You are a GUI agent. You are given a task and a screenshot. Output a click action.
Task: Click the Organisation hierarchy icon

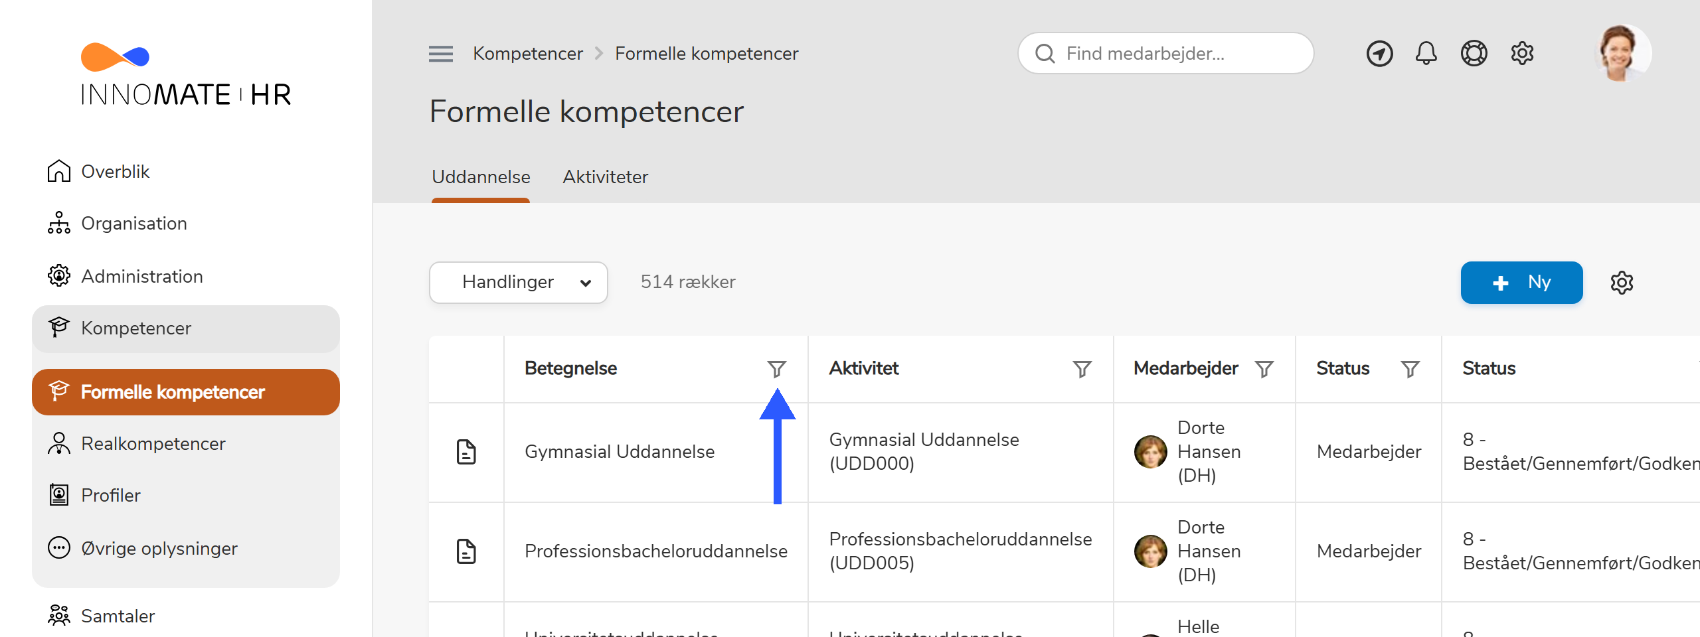coord(59,223)
